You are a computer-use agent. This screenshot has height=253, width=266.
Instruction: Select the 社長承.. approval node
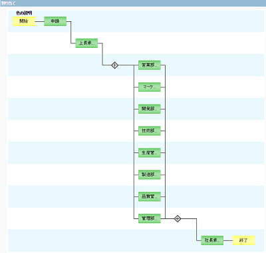(212, 240)
